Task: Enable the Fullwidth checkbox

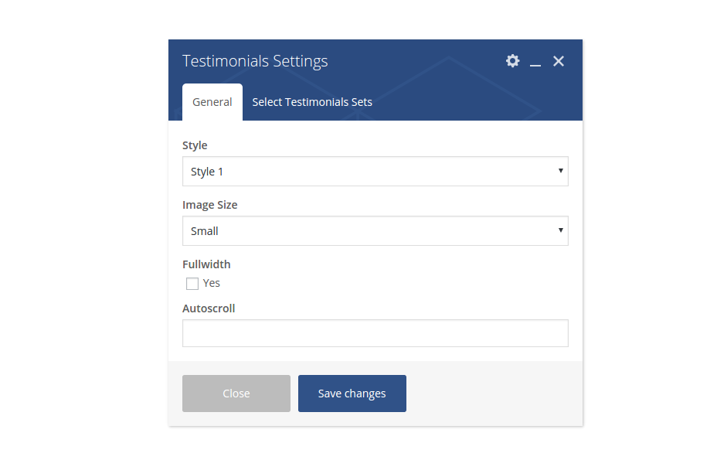Action: click(x=192, y=284)
